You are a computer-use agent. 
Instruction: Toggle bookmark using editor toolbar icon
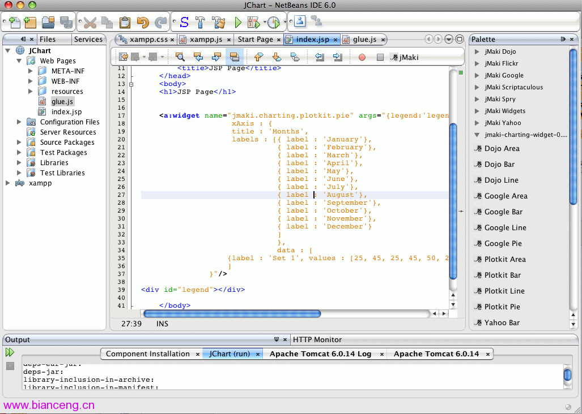(x=295, y=57)
